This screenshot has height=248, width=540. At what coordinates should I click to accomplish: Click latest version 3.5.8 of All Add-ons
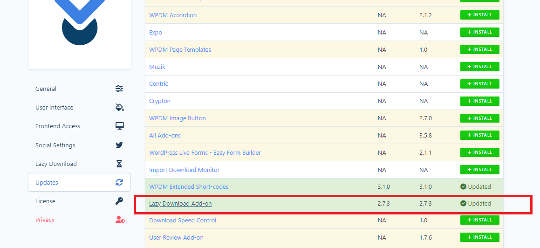(x=426, y=135)
